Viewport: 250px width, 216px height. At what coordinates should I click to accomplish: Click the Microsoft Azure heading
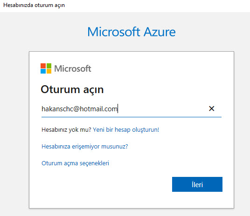tap(132, 32)
